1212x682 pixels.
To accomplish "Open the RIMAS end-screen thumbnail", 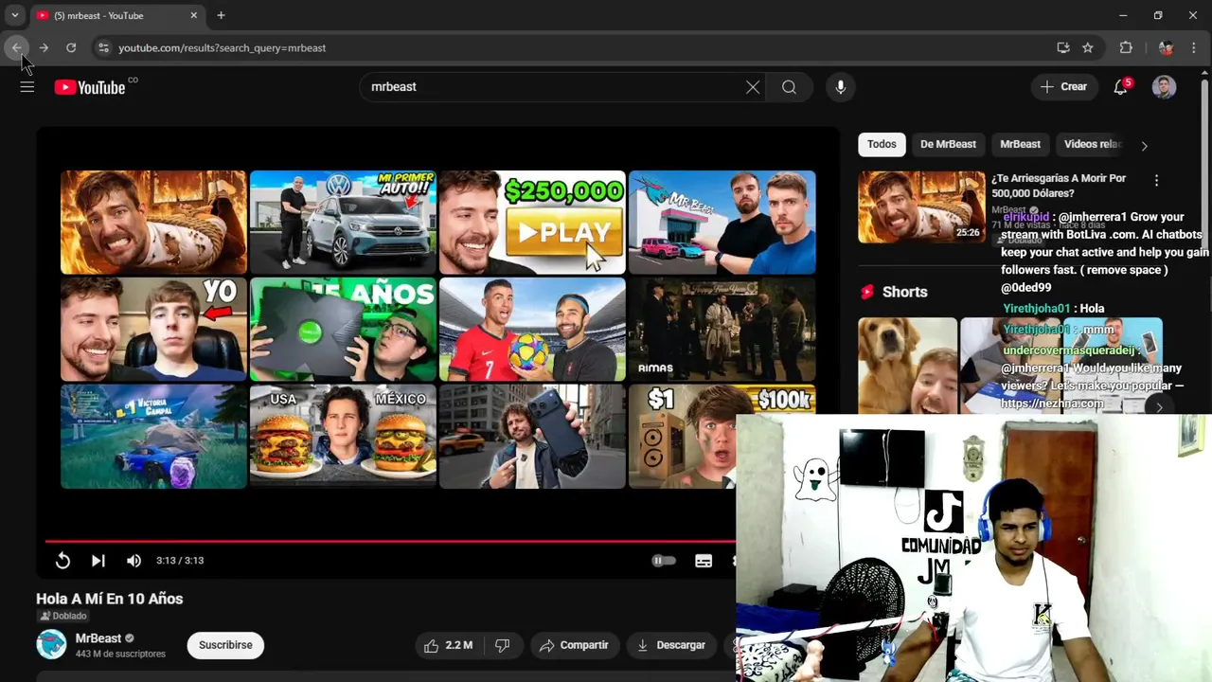I will tap(722, 329).
